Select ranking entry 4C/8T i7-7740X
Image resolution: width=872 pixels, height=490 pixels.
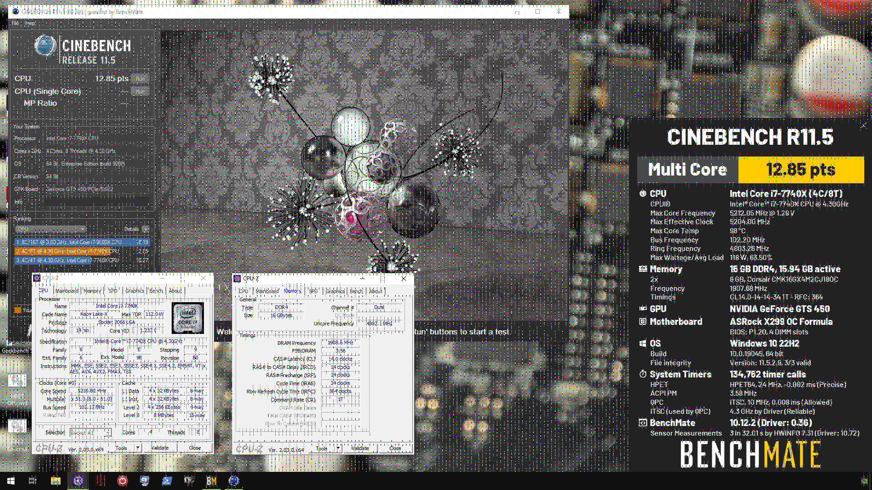(82, 251)
